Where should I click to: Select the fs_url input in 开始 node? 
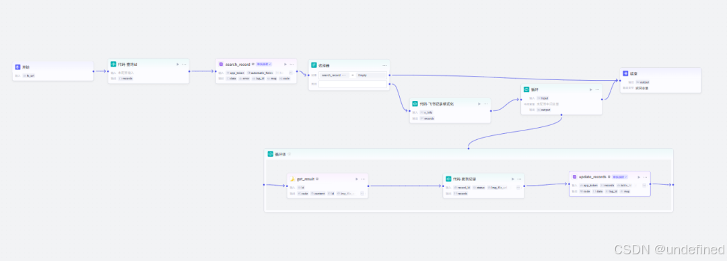pyautogui.click(x=29, y=75)
